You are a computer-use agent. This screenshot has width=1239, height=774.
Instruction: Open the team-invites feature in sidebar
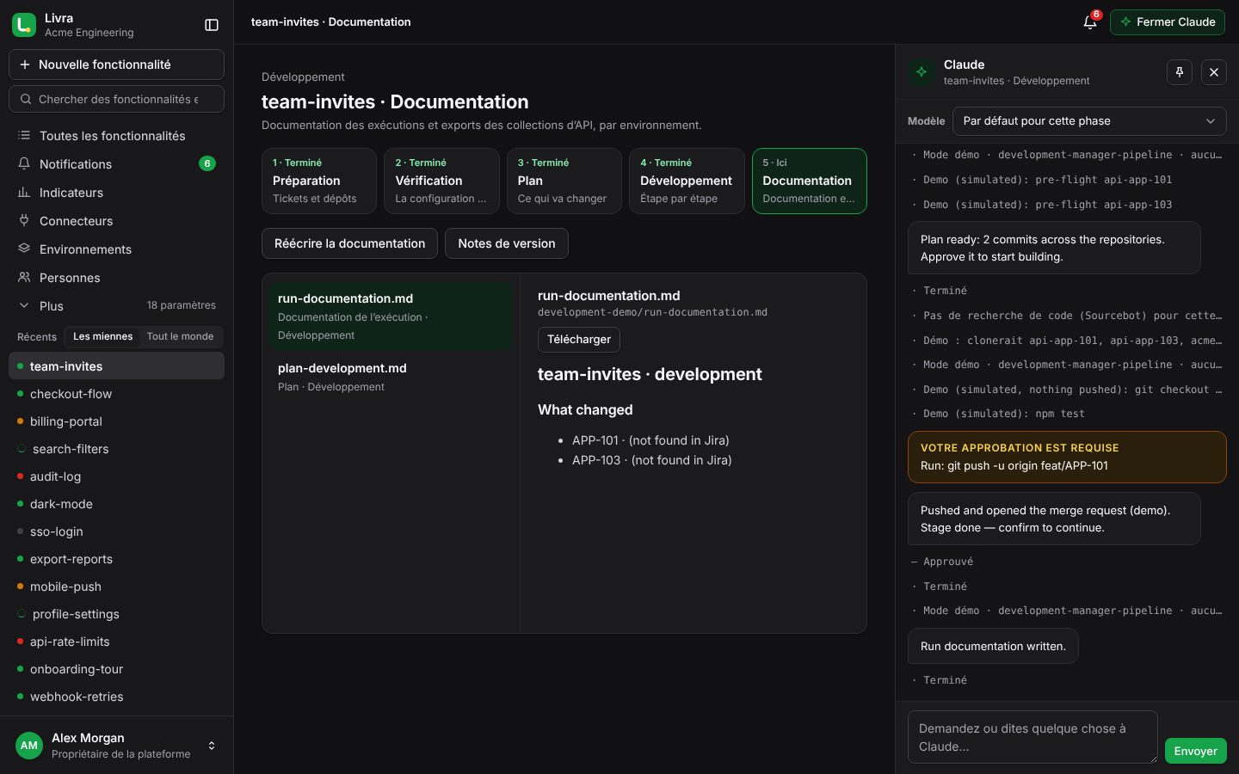pos(116,365)
